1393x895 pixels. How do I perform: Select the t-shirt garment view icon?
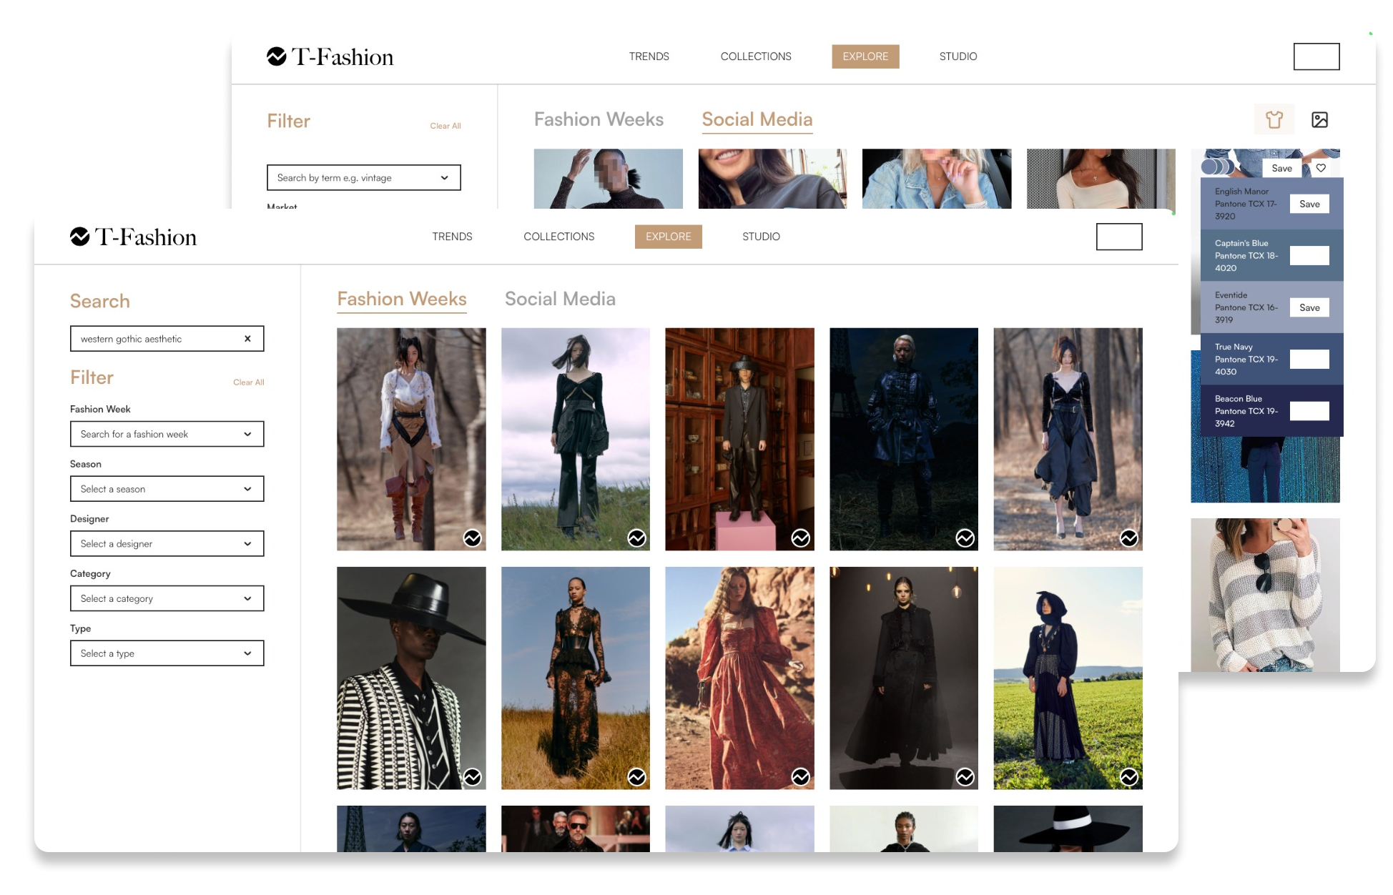point(1274,119)
